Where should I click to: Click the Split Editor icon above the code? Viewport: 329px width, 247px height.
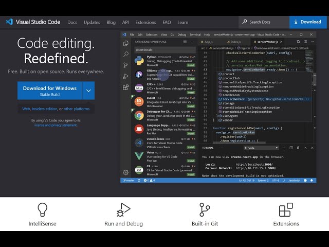point(305,42)
